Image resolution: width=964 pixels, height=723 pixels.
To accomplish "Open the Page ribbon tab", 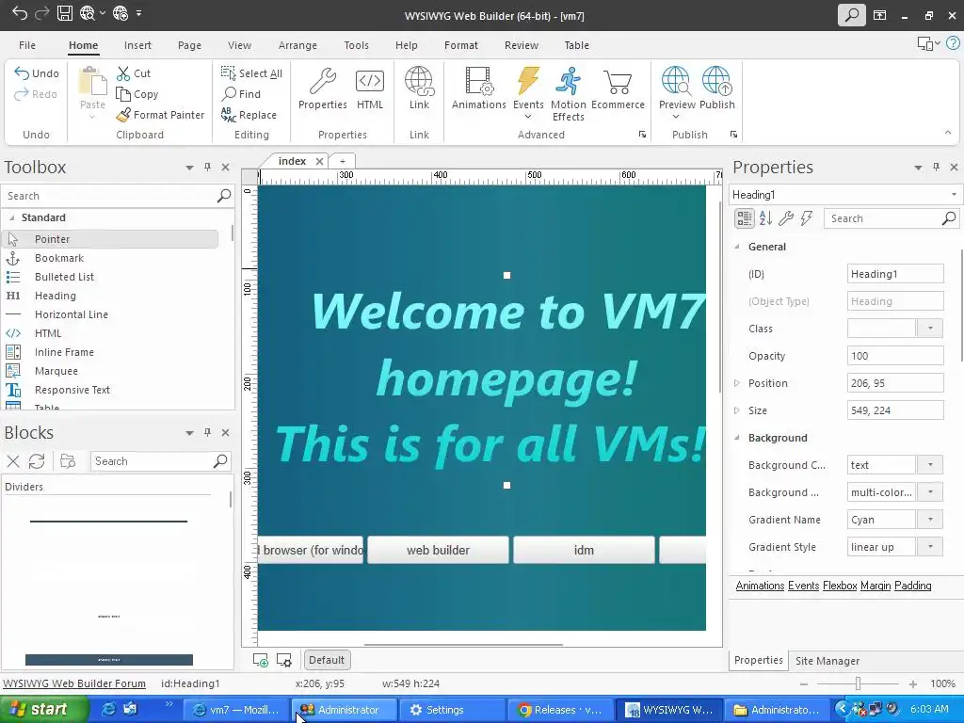I will 189,45.
